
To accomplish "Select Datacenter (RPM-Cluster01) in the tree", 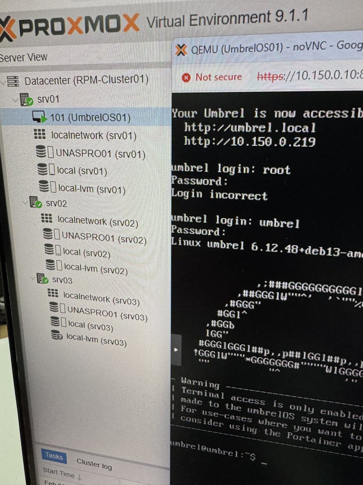I will 86,80.
